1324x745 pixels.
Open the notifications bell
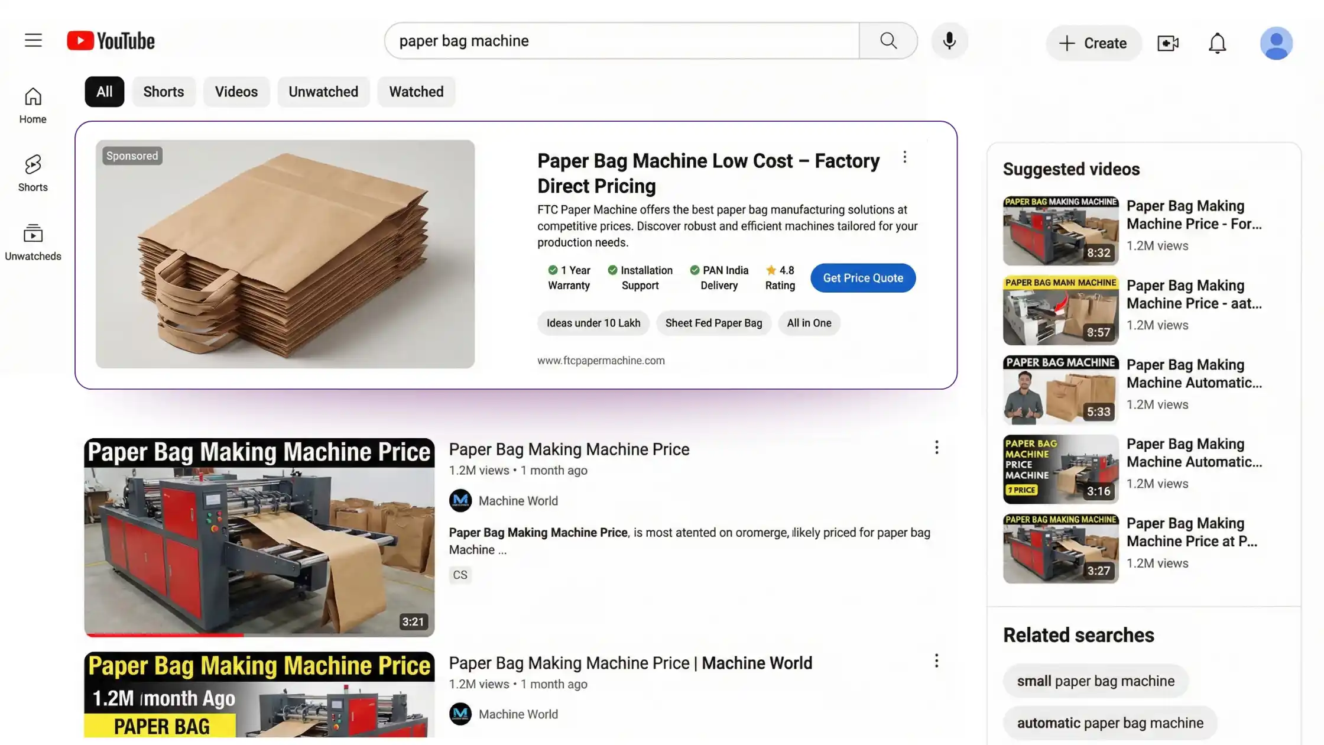1217,43
